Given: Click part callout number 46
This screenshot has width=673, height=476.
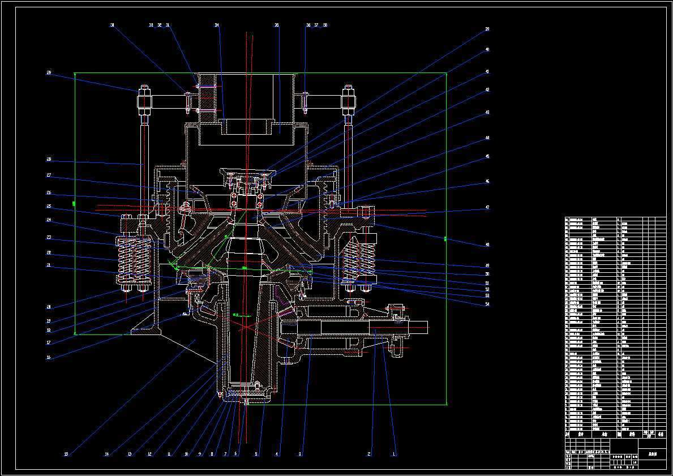Looking at the screenshot, I should [487, 182].
